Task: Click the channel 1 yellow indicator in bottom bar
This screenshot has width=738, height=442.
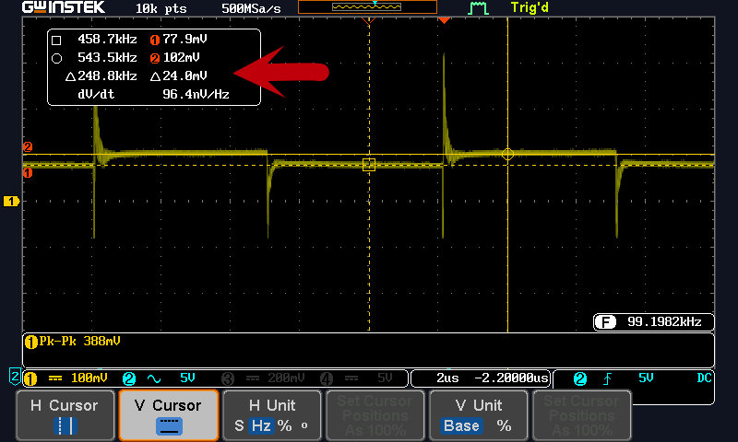Action: point(30,378)
